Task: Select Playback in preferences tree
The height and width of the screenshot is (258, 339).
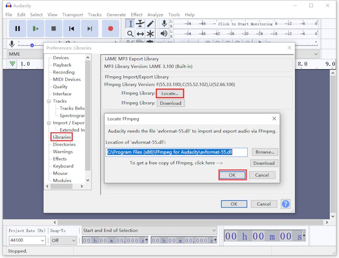Action: 62,65
